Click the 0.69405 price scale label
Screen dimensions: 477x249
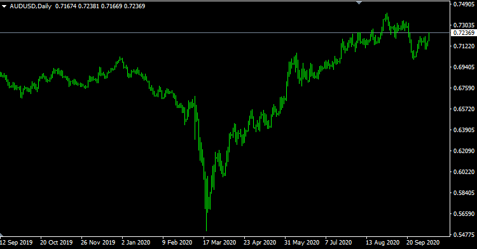coord(464,67)
